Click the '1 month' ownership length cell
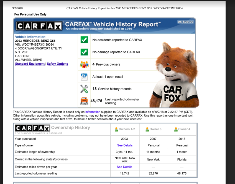 pyautogui.click(x=182, y=152)
